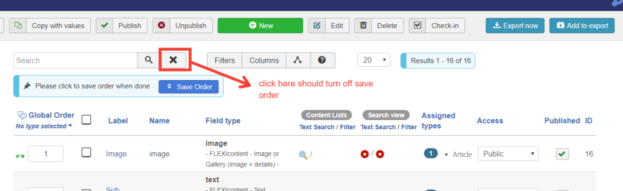Click the Search view column badge
Image resolution: width=623 pixels, height=191 pixels.
coord(386,115)
